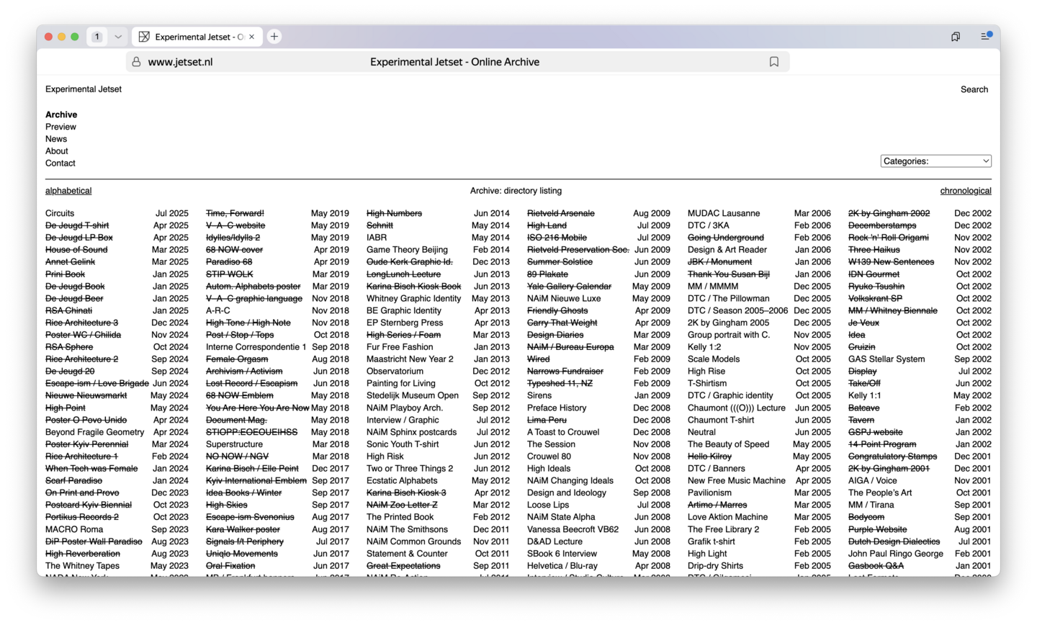Select the Paradiso 68 entry
Image resolution: width=1037 pixels, height=625 pixels.
click(229, 262)
